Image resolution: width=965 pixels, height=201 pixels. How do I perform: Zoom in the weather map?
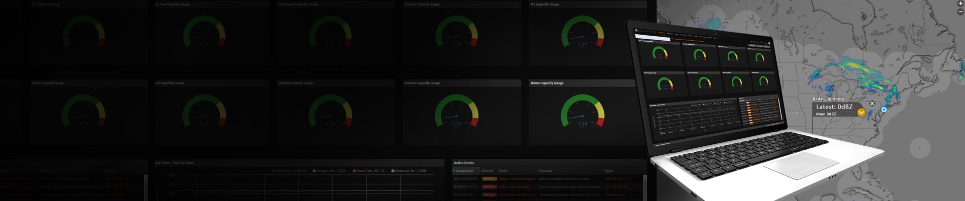pos(961,4)
